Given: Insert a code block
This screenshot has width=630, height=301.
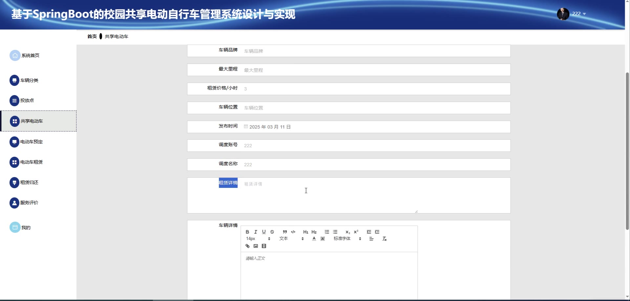Looking at the screenshot, I should click(x=293, y=232).
